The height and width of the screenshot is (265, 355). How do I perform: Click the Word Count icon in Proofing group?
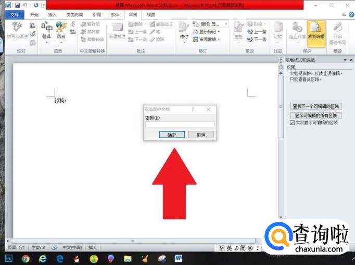(x=33, y=42)
